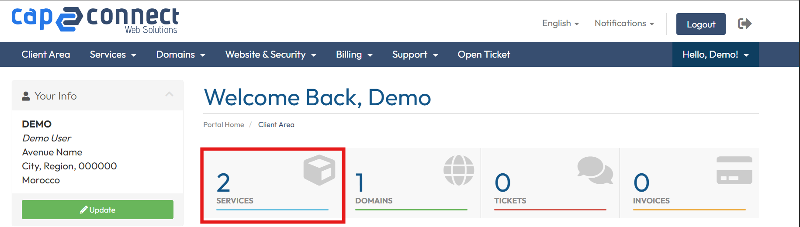Click the user icon beside Your Info
Screen dimensions: 800x227
[26, 96]
